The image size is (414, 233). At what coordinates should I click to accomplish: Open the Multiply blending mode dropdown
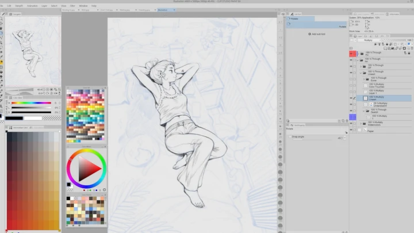click(x=369, y=40)
